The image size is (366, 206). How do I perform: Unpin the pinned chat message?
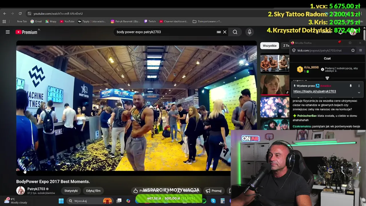(351, 86)
